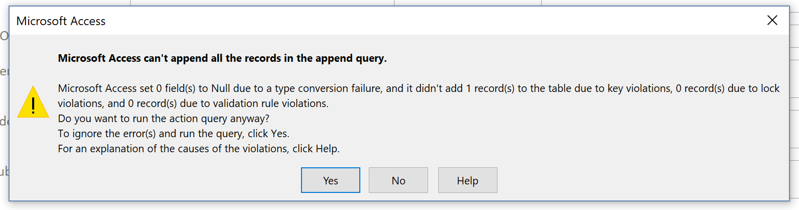Click empty title bar area left of X
This screenshot has height=210, width=799.
click(x=432, y=21)
